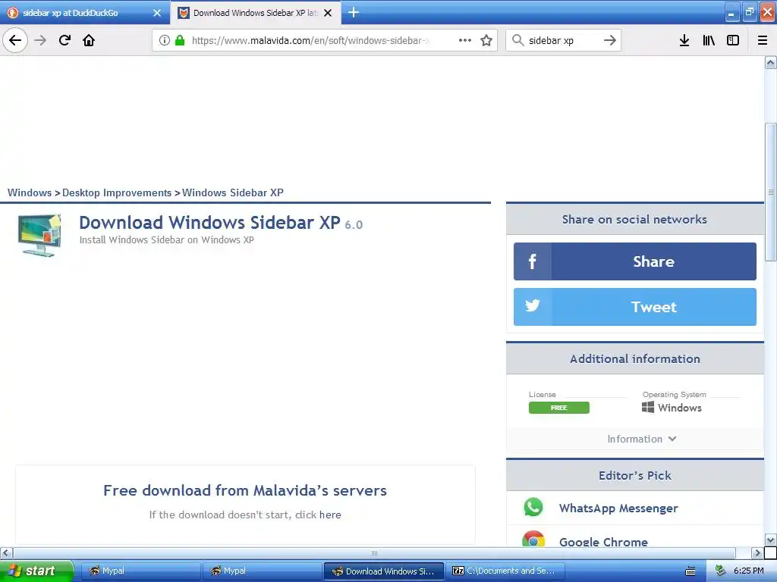
Task: Submit search with the arrow button
Action: [x=610, y=40]
